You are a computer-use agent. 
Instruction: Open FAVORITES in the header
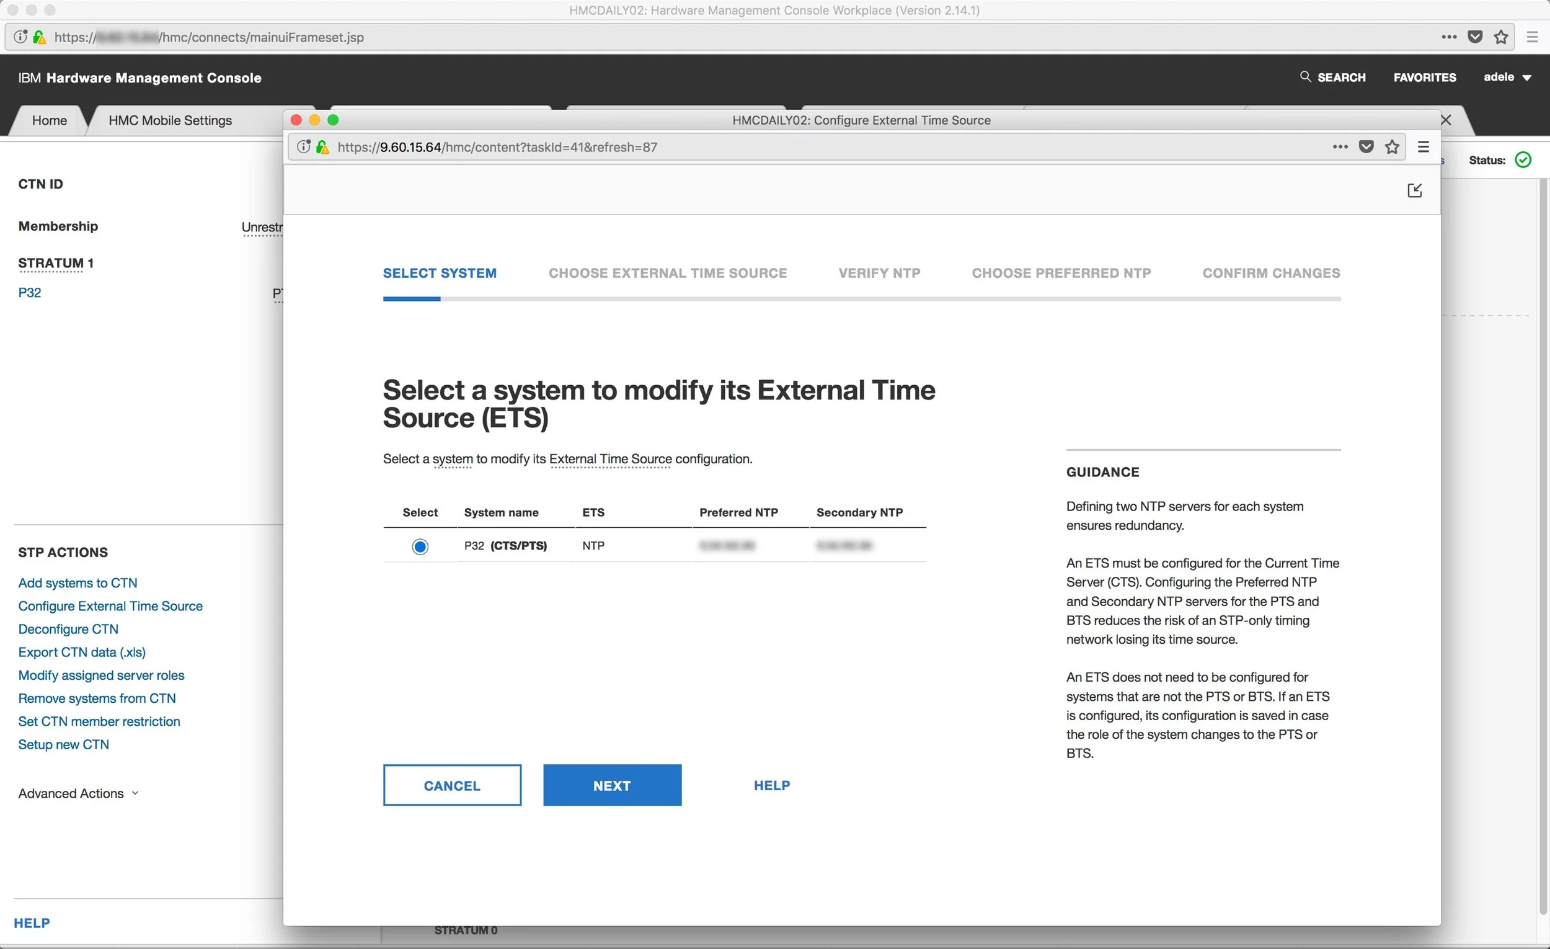(1425, 78)
